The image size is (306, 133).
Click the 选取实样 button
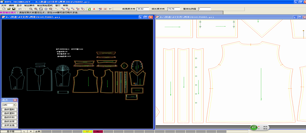tap(9, 121)
